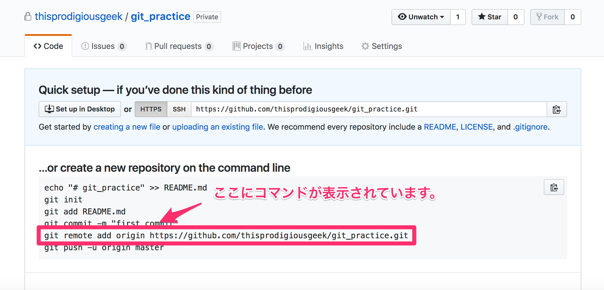The image size is (604, 290).
Task: Click the stargazers count 0
Action: click(x=516, y=17)
